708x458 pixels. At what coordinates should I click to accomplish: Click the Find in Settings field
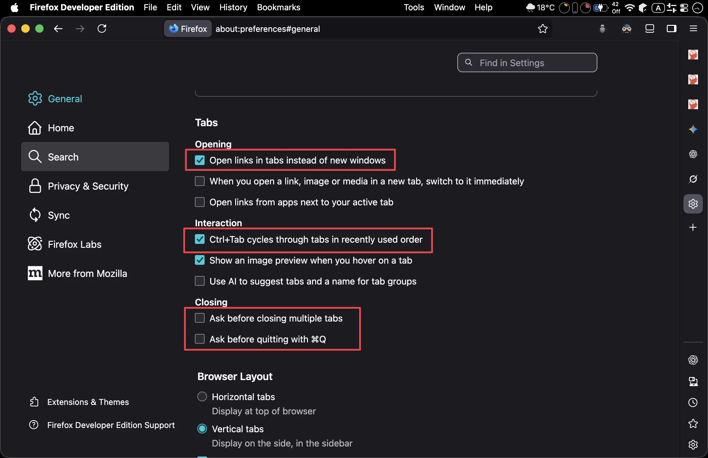click(527, 63)
